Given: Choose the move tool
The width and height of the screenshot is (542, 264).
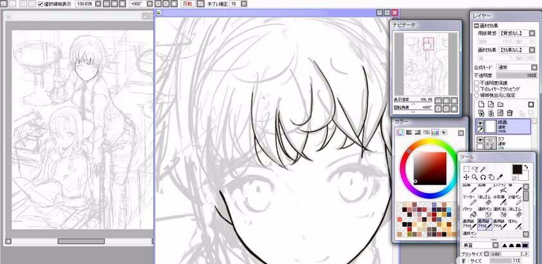Looking at the screenshot, I should tap(466, 176).
